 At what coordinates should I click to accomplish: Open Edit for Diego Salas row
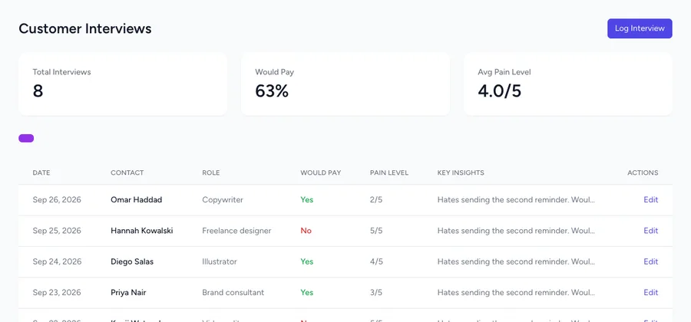[650, 261]
